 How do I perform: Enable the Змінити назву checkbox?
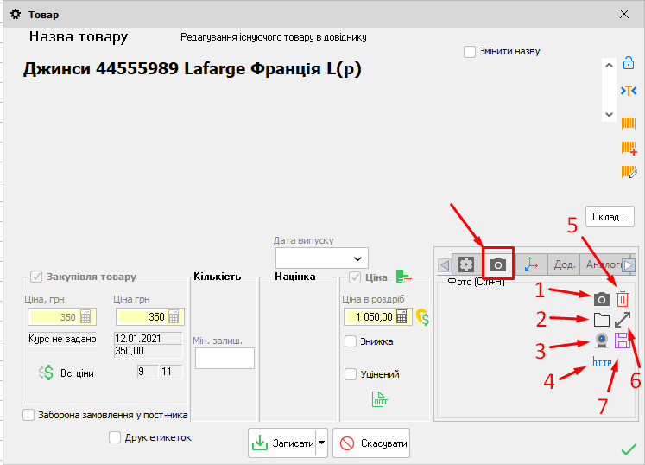tap(470, 51)
